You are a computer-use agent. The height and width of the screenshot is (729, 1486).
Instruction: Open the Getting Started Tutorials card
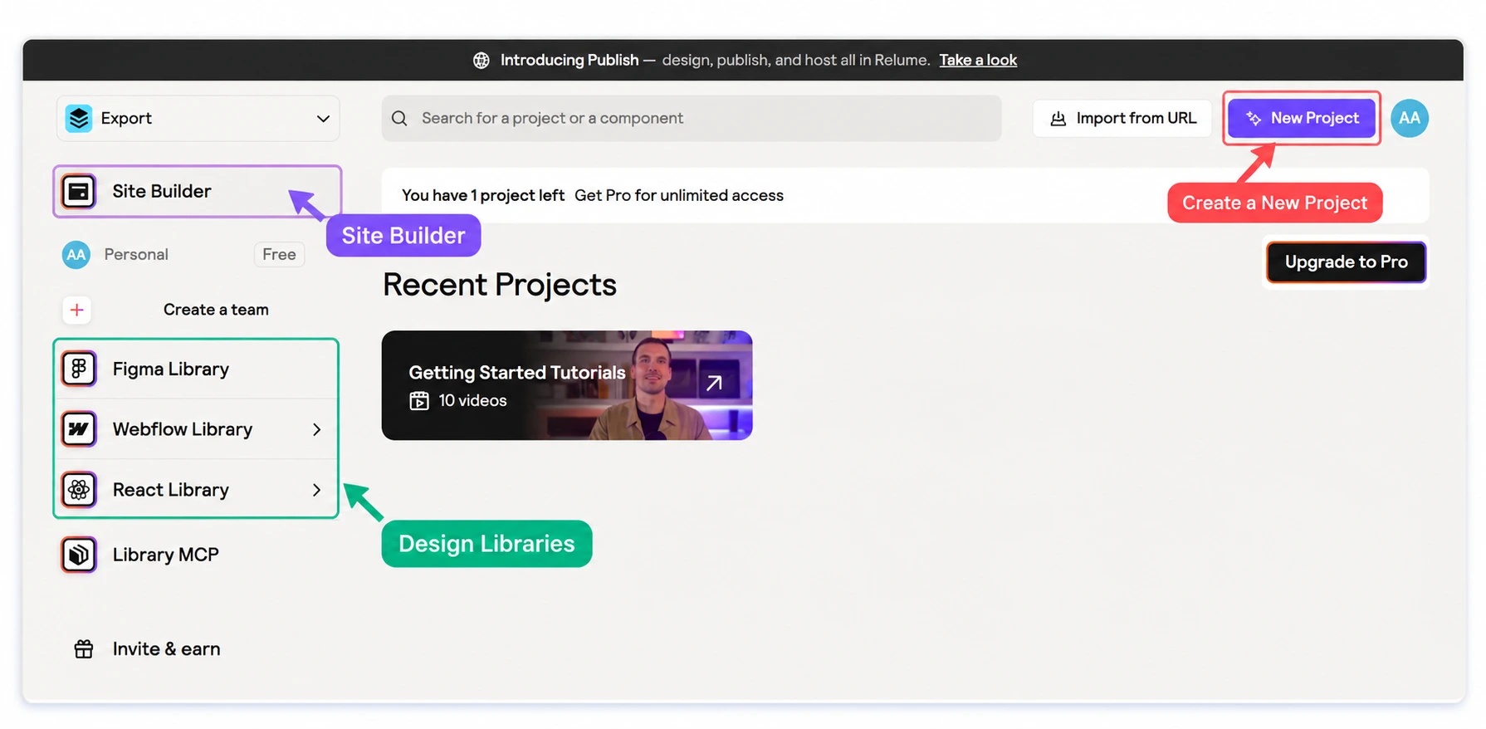tap(567, 385)
